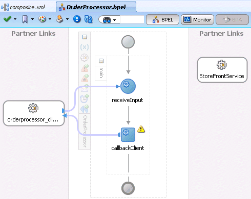This screenshot has height=199, width=251.
Task: Select the receiveInput activity icon
Action: pyautogui.click(x=128, y=86)
